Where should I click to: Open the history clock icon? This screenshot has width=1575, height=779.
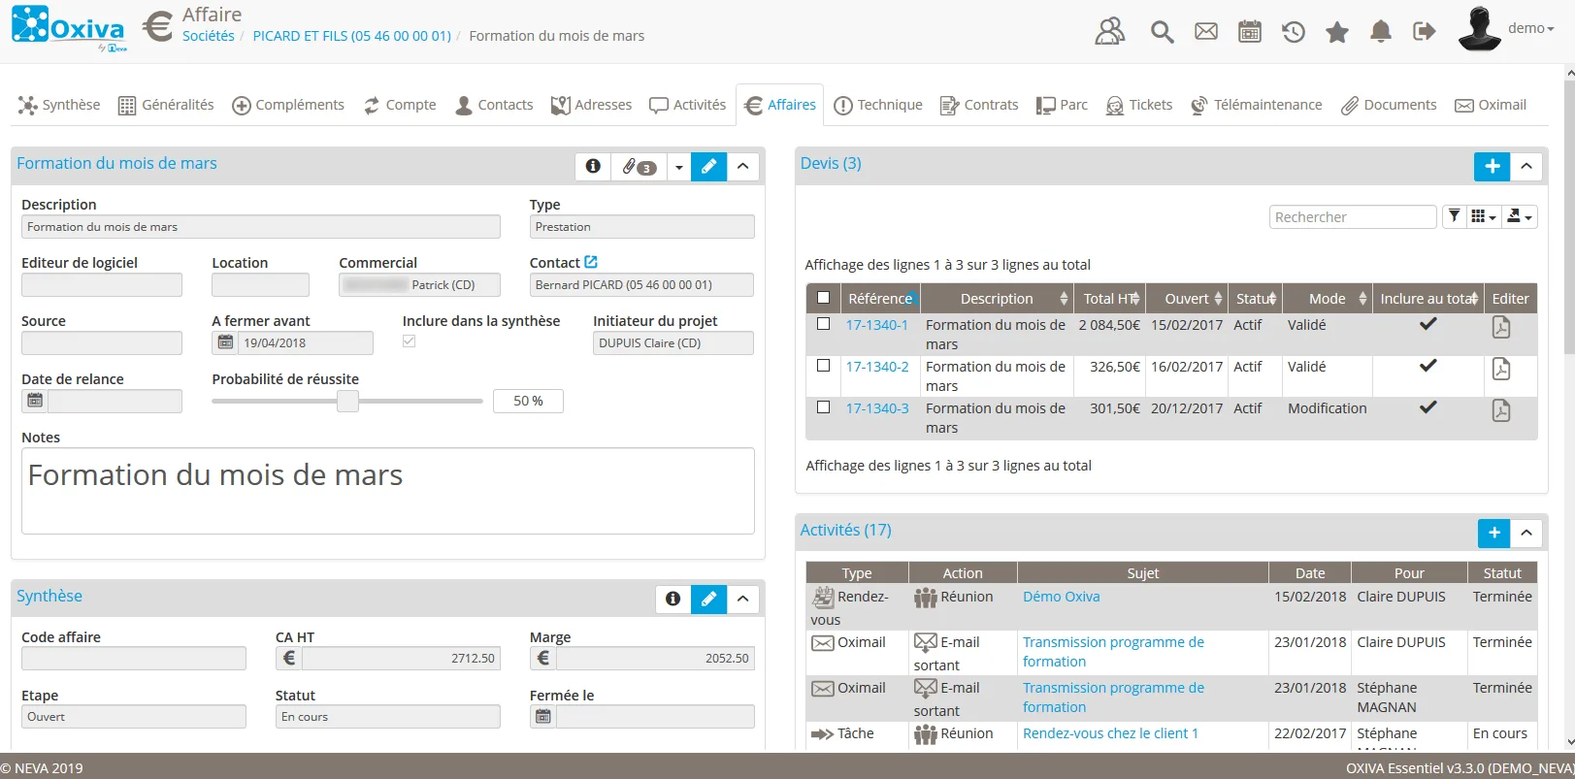pos(1293,32)
